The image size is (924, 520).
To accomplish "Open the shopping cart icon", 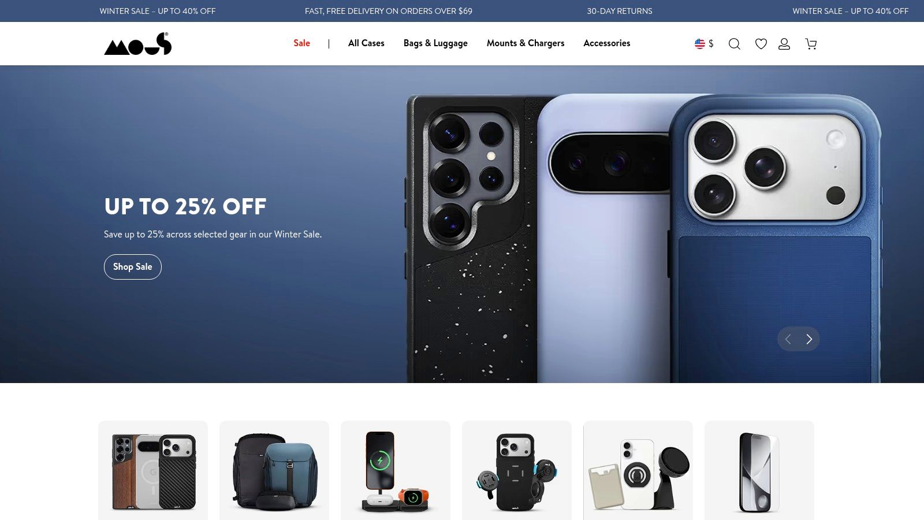I will 811,44.
